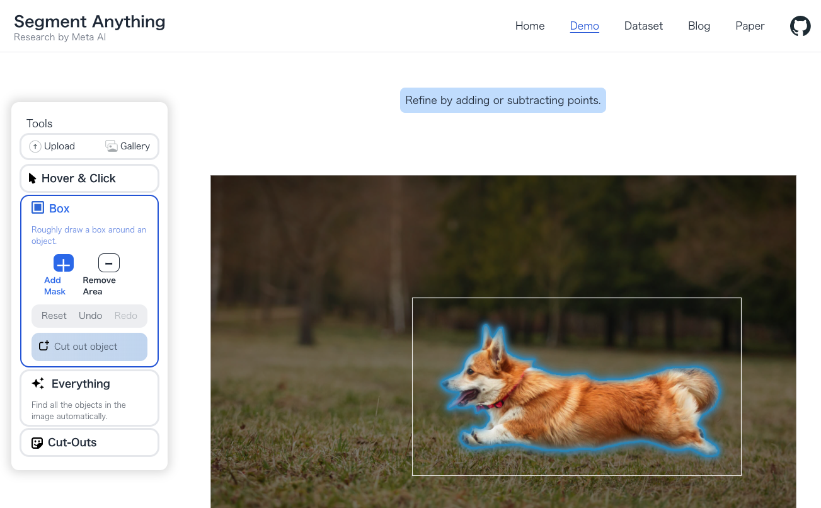Expand the Hover & Click panel

pos(79,178)
